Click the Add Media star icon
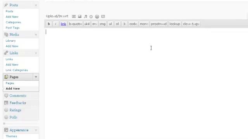This screenshot has width=248, height=139. tap(91, 16)
